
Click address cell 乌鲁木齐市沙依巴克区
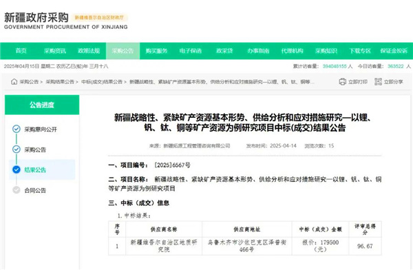[247, 246]
